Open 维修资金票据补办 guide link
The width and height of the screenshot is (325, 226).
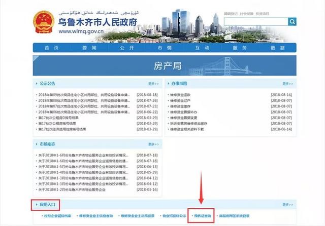pos(183,112)
